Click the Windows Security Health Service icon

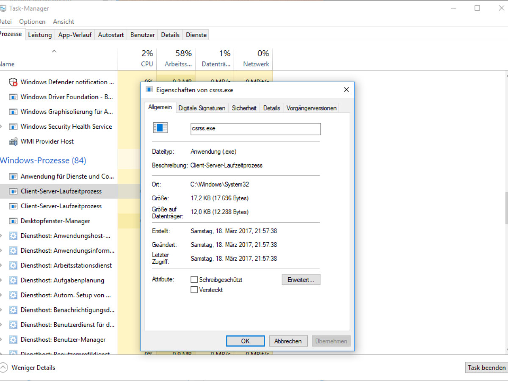13,127
